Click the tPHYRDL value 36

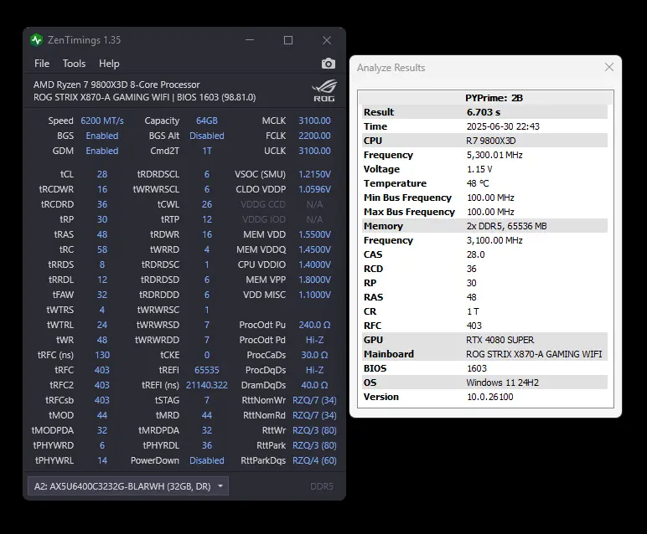pyautogui.click(x=207, y=445)
